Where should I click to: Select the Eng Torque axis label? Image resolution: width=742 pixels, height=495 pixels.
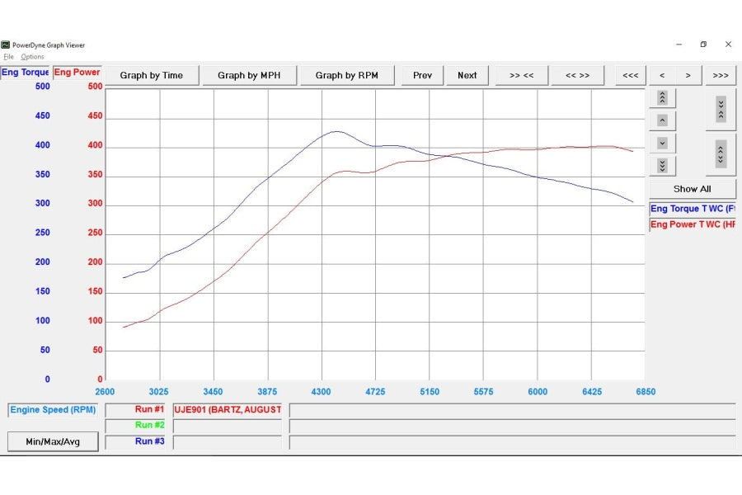click(26, 73)
